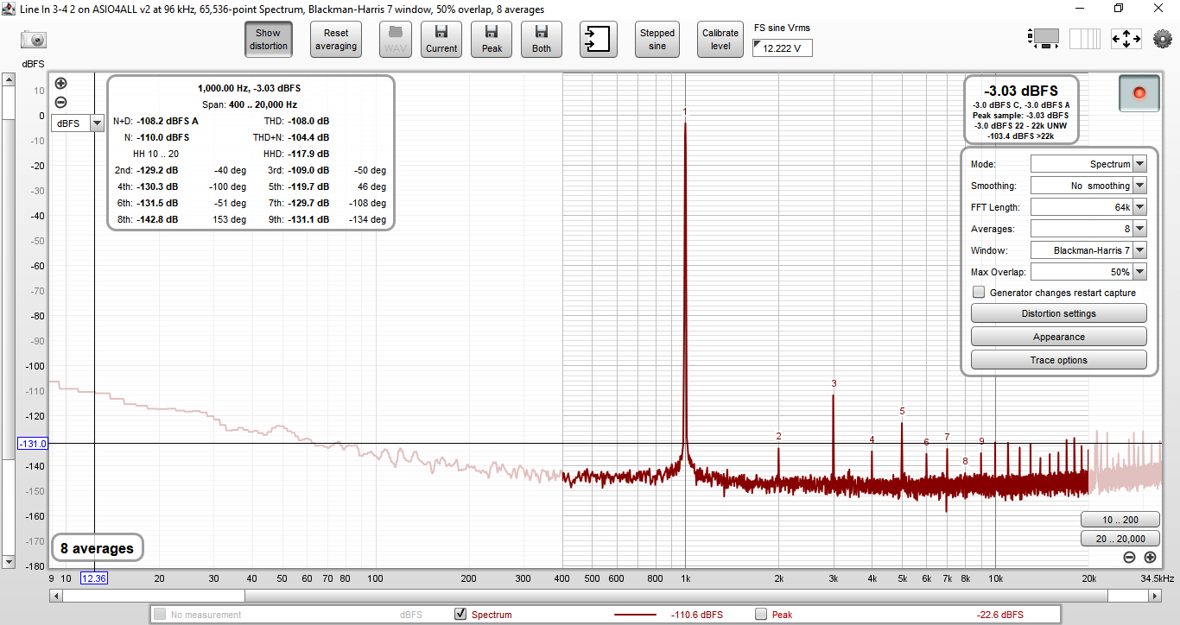Open the Averages dropdown
This screenshot has height=625, width=1180.
click(x=1088, y=229)
